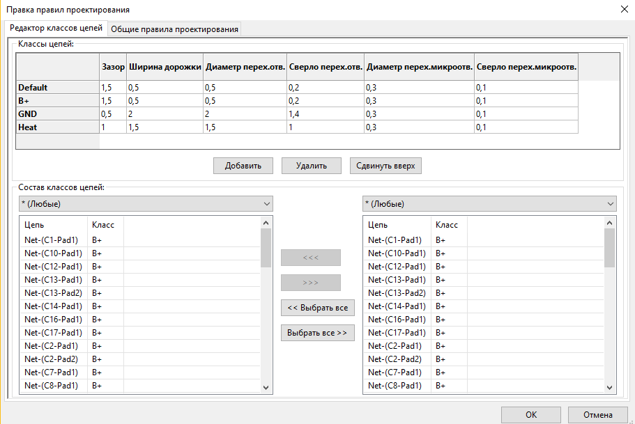Open left net class filter dropdown

[146, 204]
